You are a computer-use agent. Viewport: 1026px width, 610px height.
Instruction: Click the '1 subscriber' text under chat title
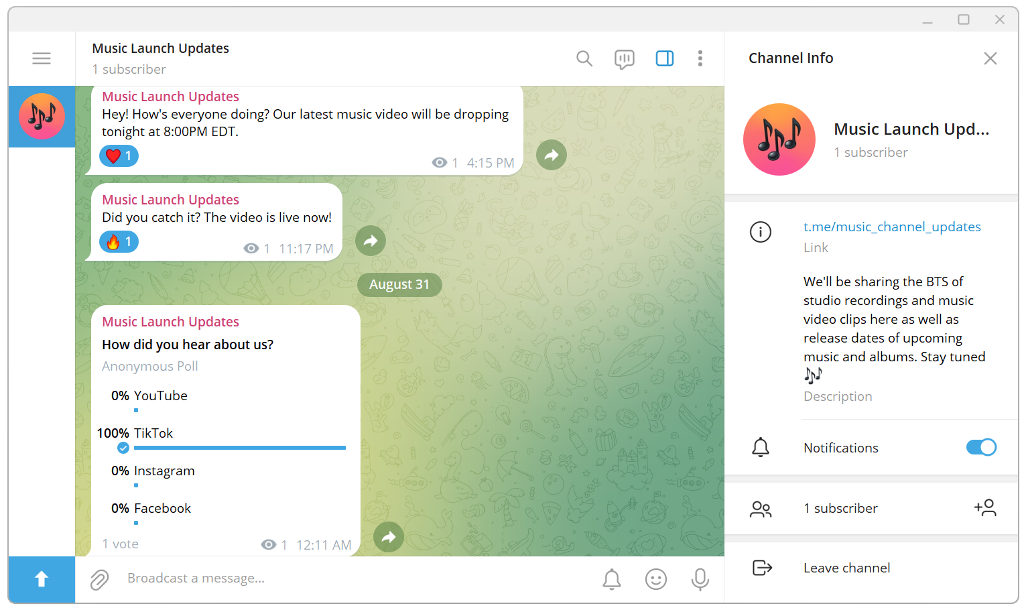coord(129,69)
